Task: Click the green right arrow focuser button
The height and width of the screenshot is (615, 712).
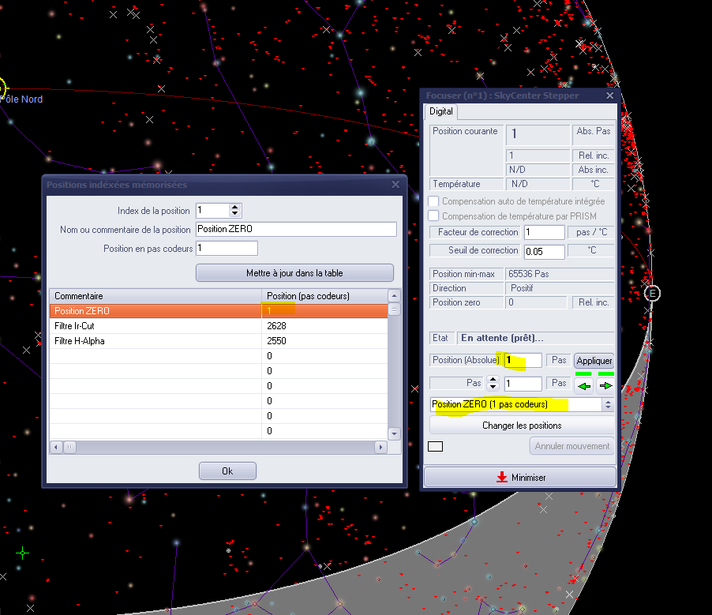Action: click(605, 386)
